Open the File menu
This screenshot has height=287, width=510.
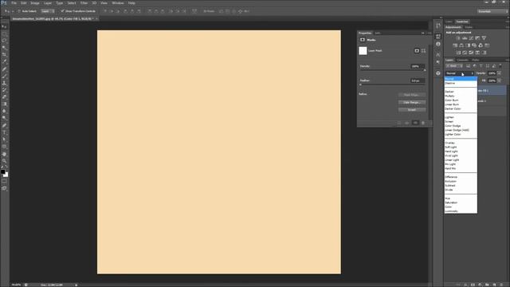tap(14, 3)
